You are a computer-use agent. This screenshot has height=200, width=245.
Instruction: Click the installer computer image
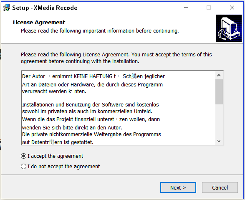[x=229, y=28]
